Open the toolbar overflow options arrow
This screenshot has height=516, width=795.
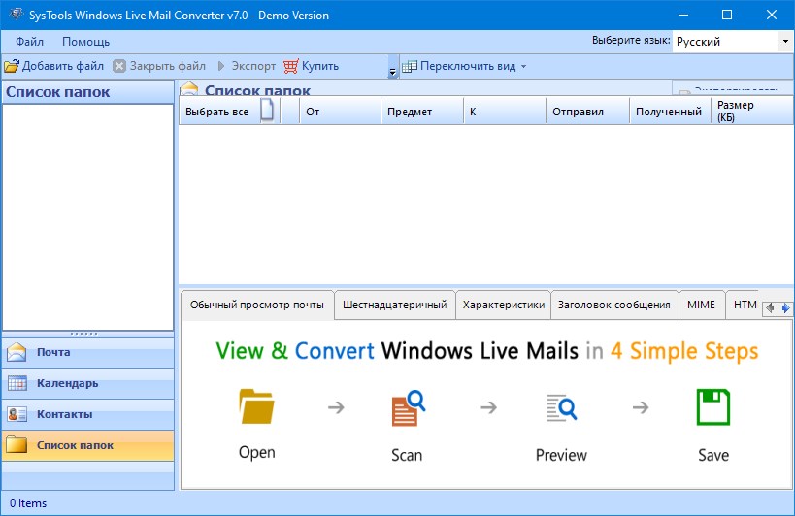392,73
